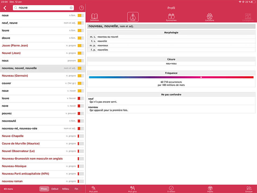Click 'nouveau ou nouvel' morphology form
257x193 pixels.
pos(108,37)
